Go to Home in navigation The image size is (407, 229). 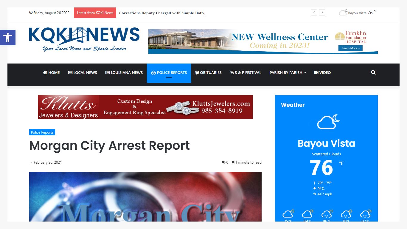coord(51,72)
